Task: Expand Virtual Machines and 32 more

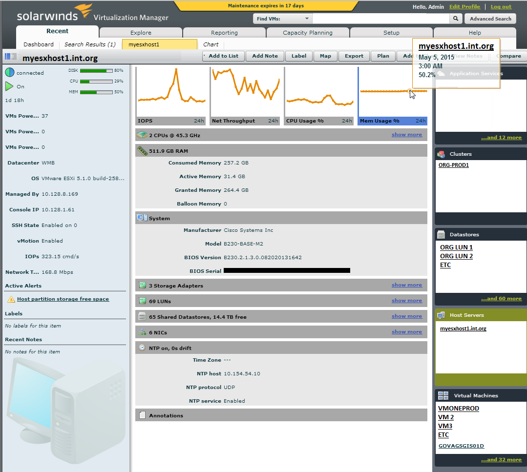Action: [x=501, y=460]
